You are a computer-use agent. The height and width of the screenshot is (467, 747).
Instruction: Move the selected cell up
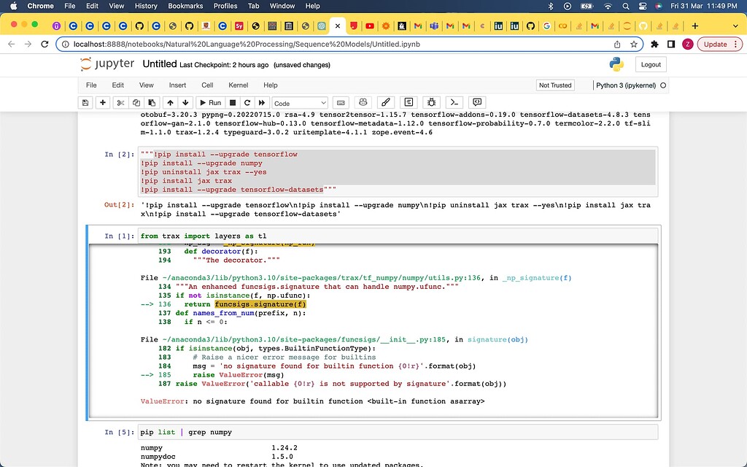tap(170, 103)
